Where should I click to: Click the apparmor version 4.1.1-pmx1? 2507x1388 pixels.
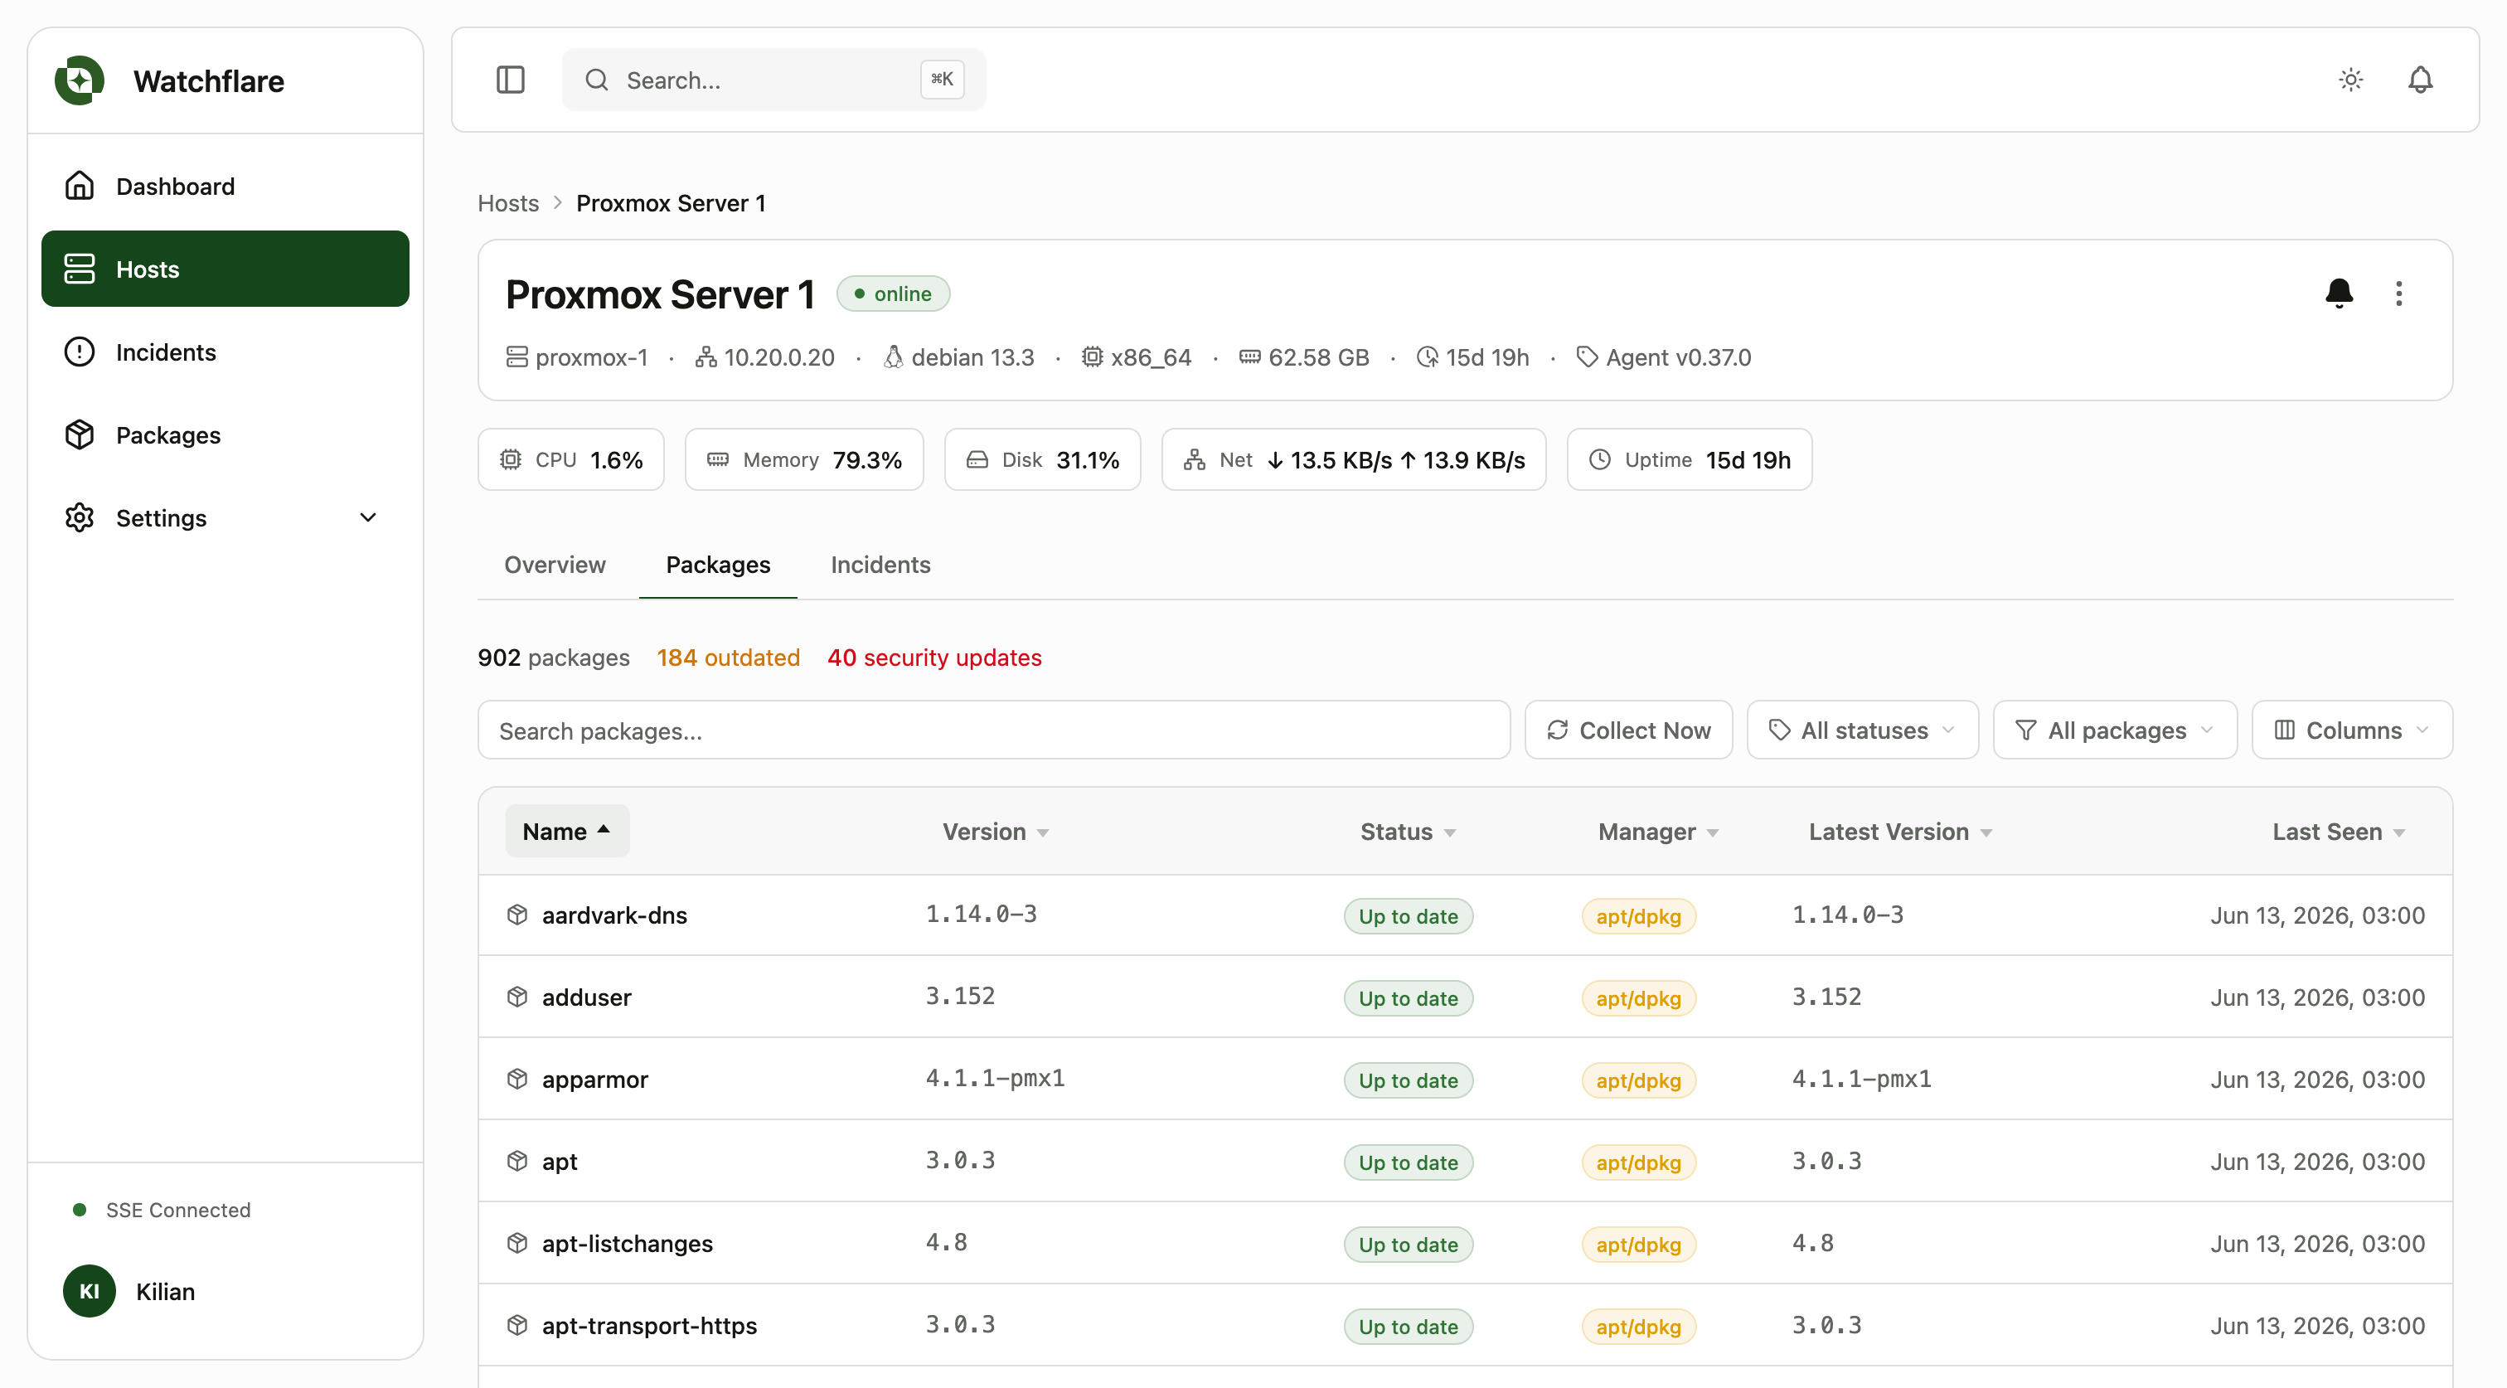(995, 1078)
